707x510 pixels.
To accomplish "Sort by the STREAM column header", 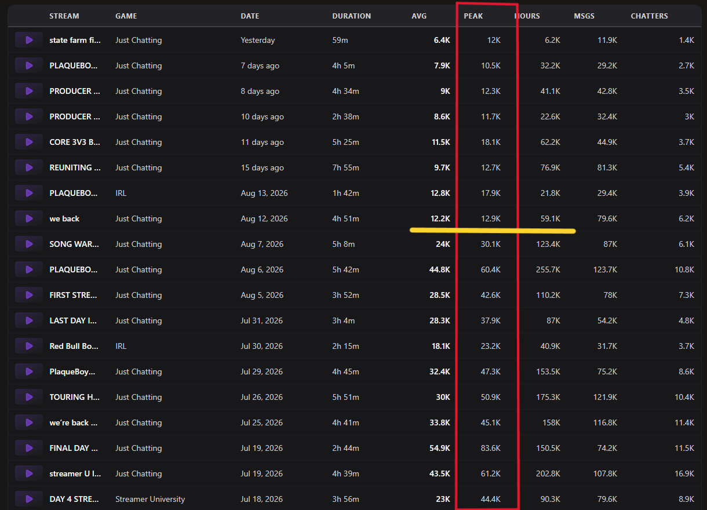I will (x=64, y=16).
